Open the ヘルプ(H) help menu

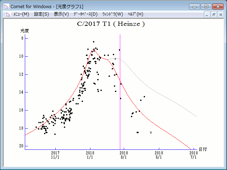135,14
